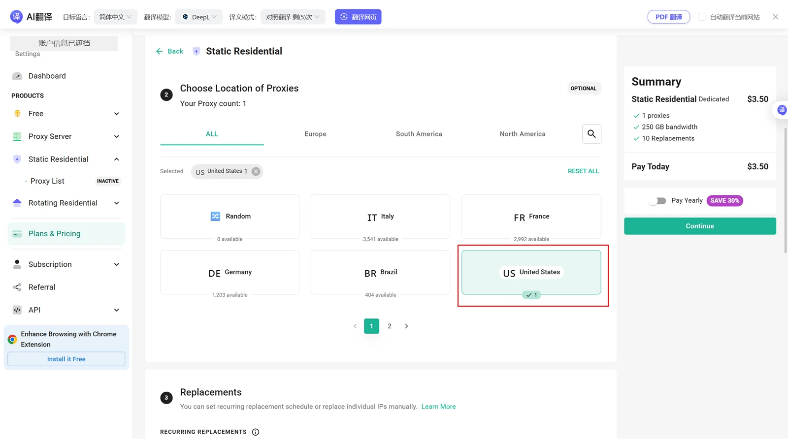Select the ALL locations tab
Screen dimensions: 788x443
coord(212,134)
